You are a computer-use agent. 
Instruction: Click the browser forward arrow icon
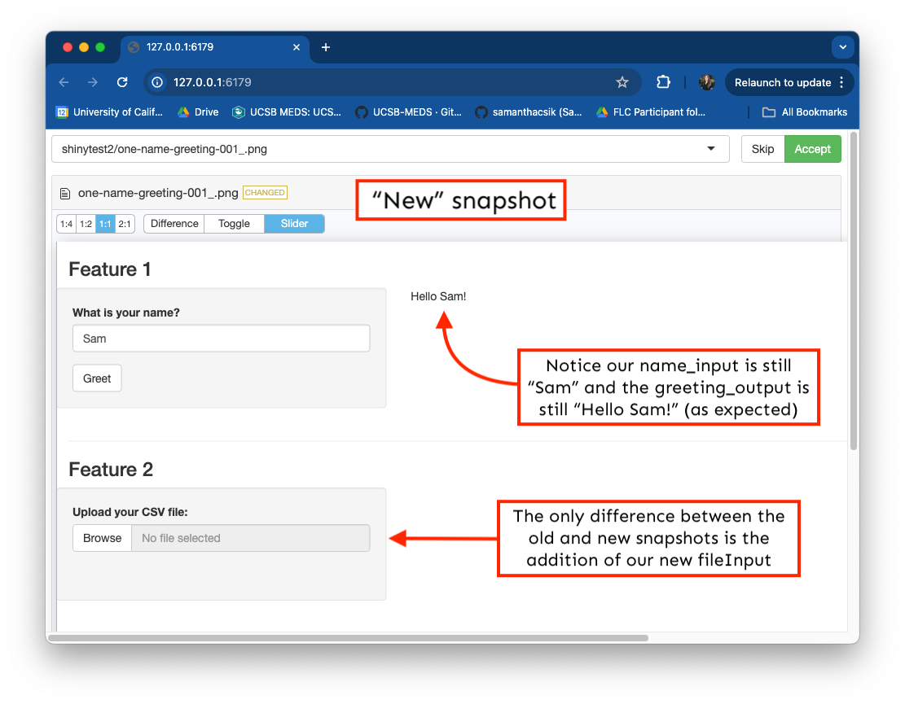[x=93, y=82]
